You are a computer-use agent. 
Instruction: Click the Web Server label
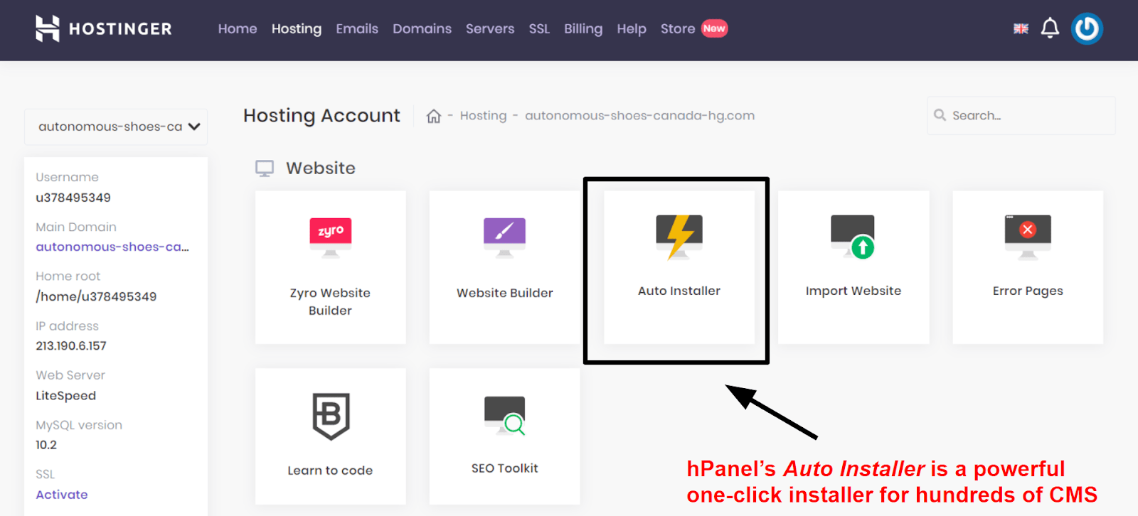70,375
